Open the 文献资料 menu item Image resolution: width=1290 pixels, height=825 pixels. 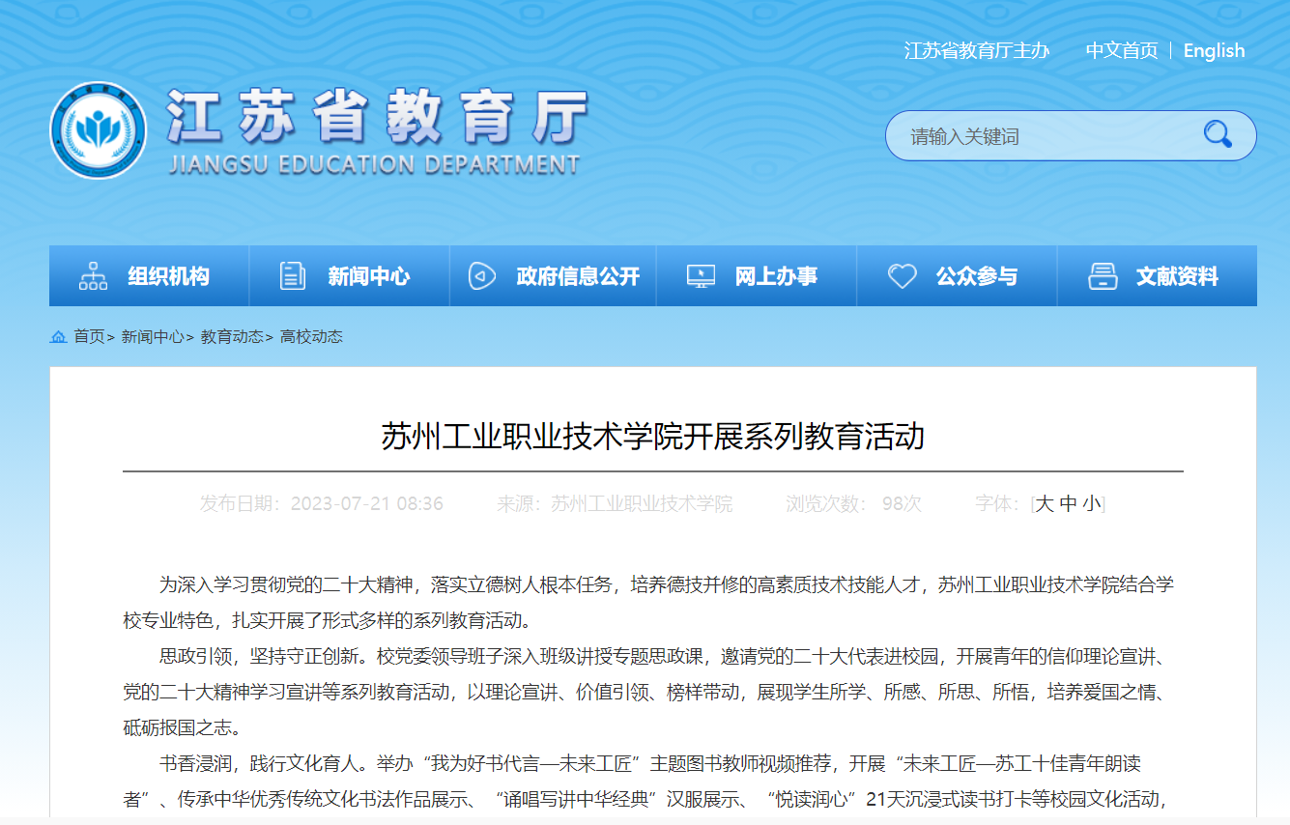pyautogui.click(x=1177, y=276)
